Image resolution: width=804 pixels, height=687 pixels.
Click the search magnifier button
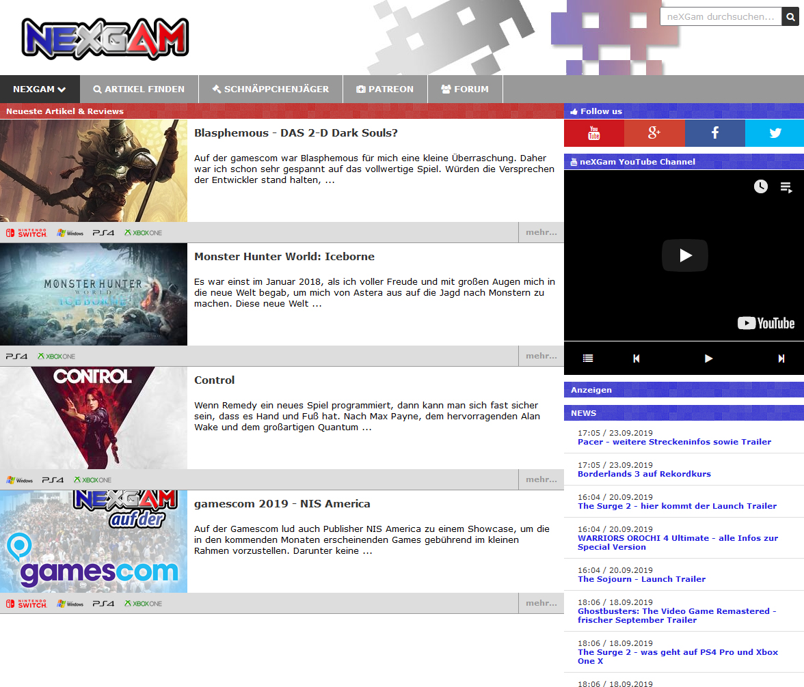pyautogui.click(x=790, y=17)
